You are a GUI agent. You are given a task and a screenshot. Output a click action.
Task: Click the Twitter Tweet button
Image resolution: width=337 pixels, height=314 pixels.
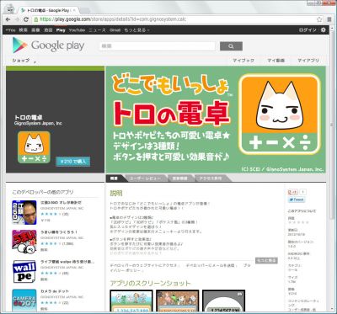[297, 200]
